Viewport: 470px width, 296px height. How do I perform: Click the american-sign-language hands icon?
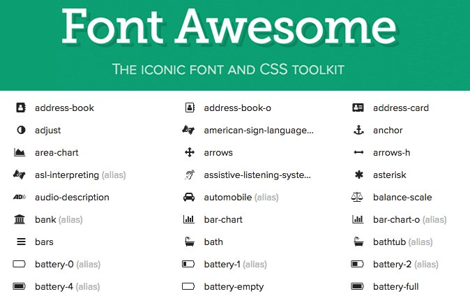coord(188,130)
